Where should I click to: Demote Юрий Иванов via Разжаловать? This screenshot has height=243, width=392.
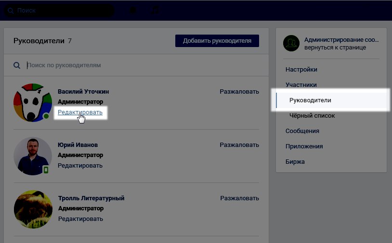(x=239, y=145)
